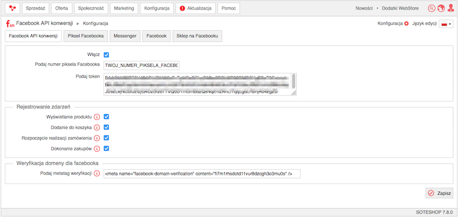
Task: Open the Społeczność menu
Action: coord(91,9)
